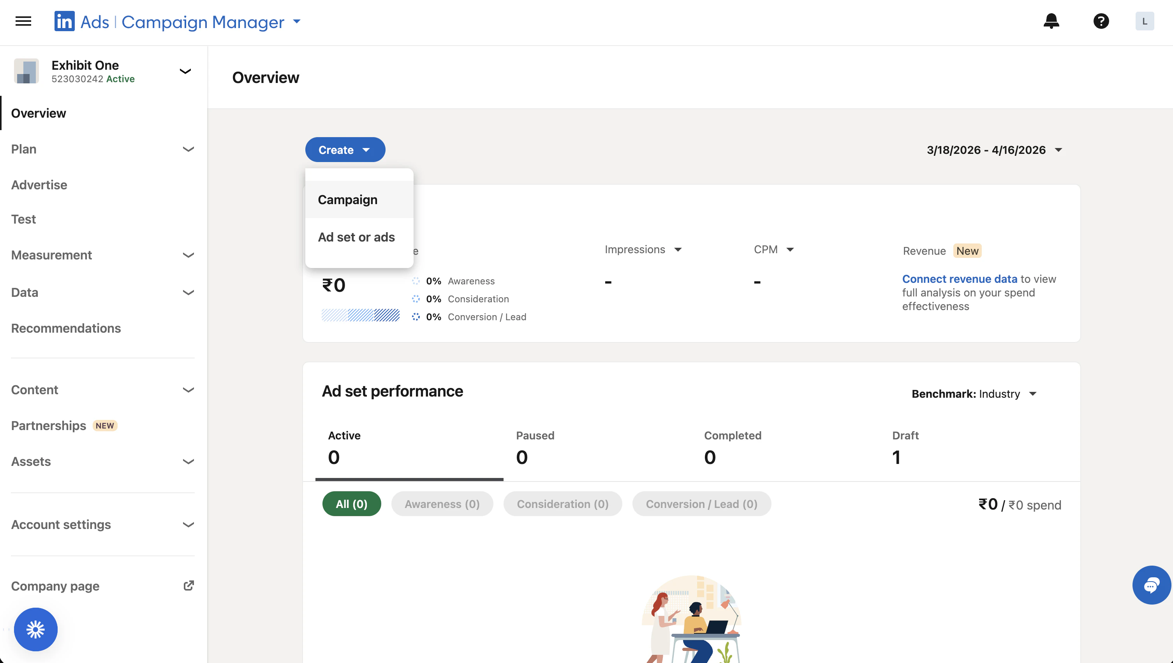Image resolution: width=1173 pixels, height=663 pixels.
Task: Click the Connect revenue data link
Action: (x=960, y=279)
